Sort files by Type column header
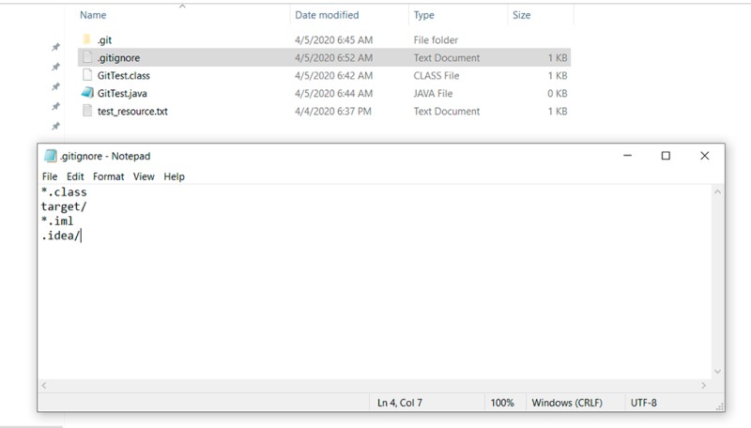751x428 pixels. coord(424,15)
